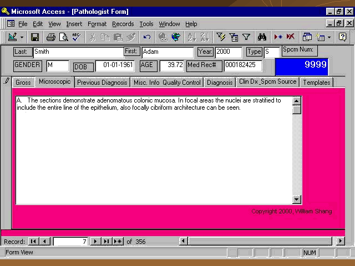Click the Delete Record icon
This screenshot has height=266, width=355.
(x=291, y=37)
